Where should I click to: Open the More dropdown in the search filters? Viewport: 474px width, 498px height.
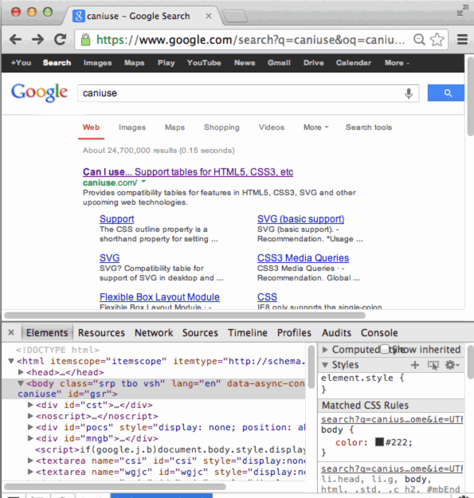click(316, 127)
